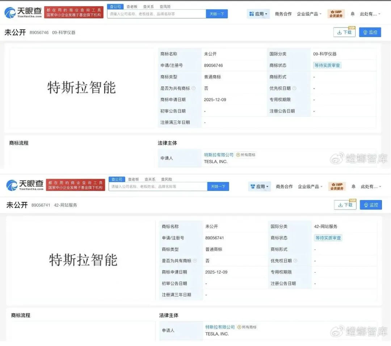Open the notification bell on the 42-网站服务 page
The width and height of the screenshot is (391, 346).
[353, 186]
